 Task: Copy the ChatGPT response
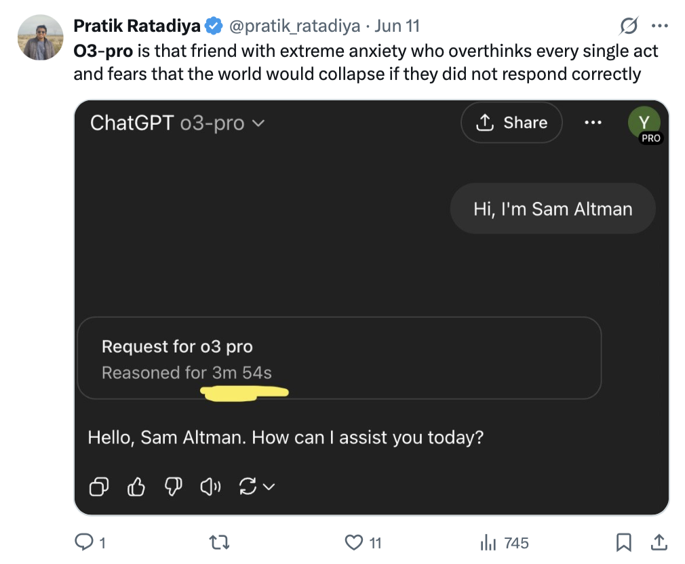[99, 486]
